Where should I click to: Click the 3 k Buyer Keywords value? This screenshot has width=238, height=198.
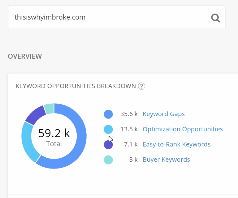[x=133, y=160]
